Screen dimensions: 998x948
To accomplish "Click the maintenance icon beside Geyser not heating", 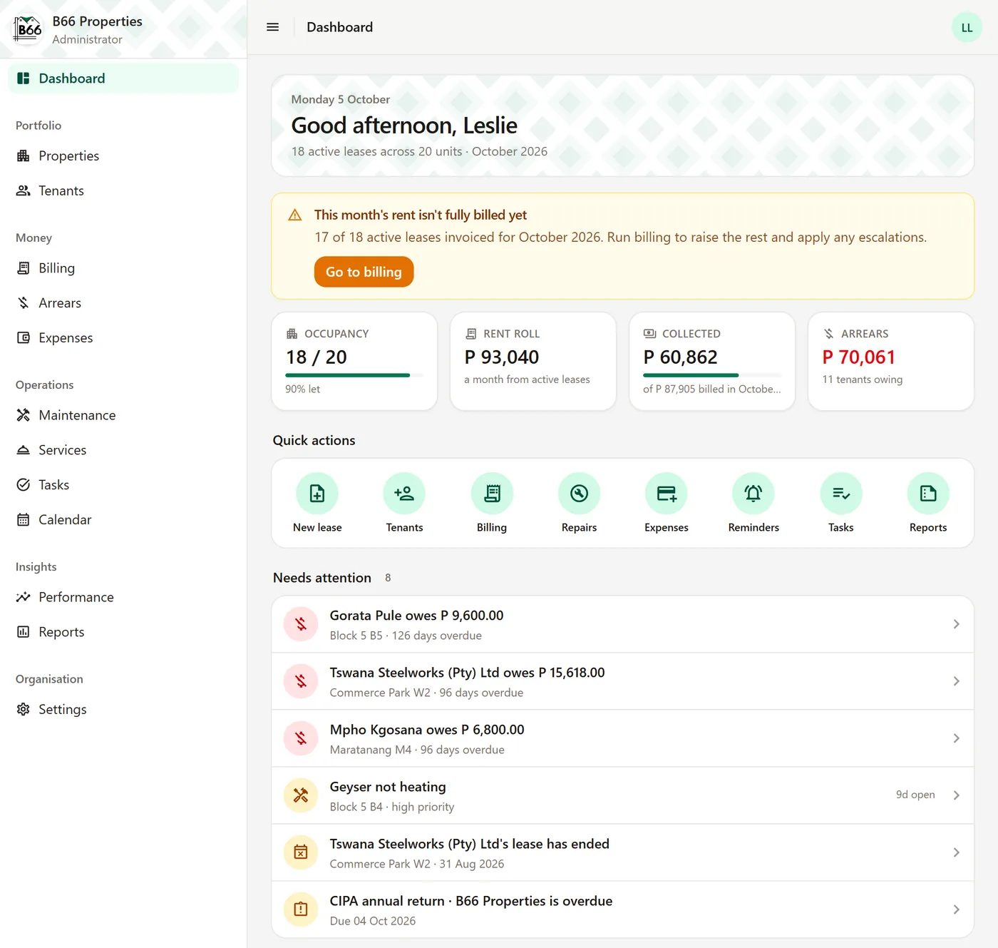I will coord(301,795).
